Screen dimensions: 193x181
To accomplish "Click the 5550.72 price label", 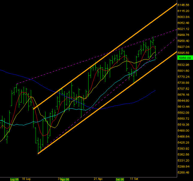I will click(183, 118).
